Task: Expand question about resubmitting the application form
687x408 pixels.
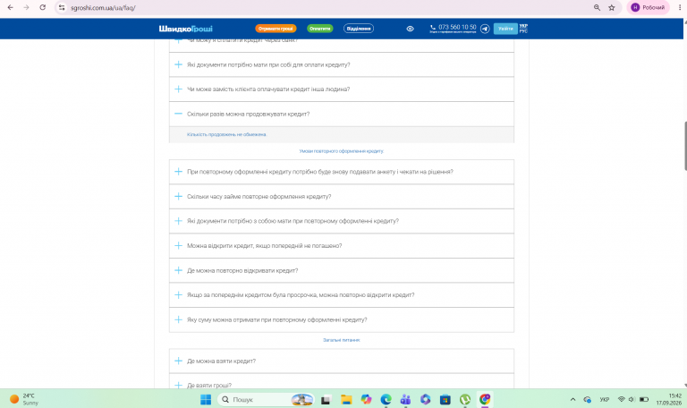Action: (342, 172)
